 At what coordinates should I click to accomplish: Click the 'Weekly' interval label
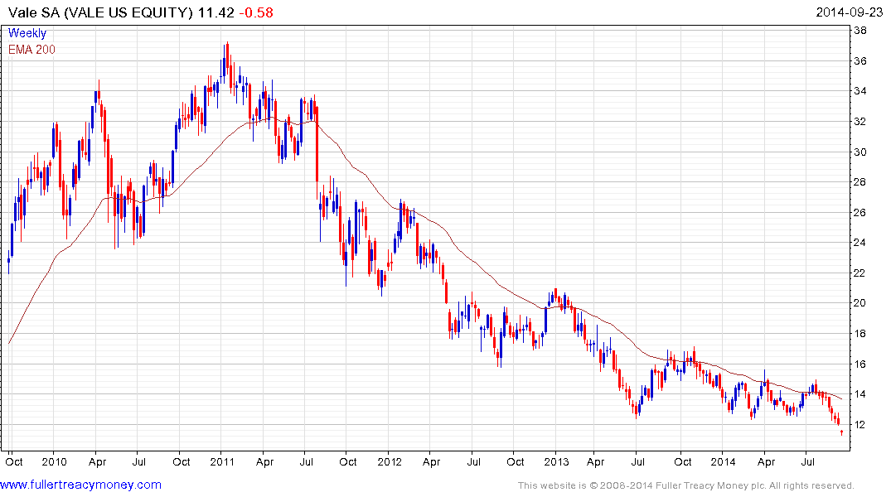27,33
